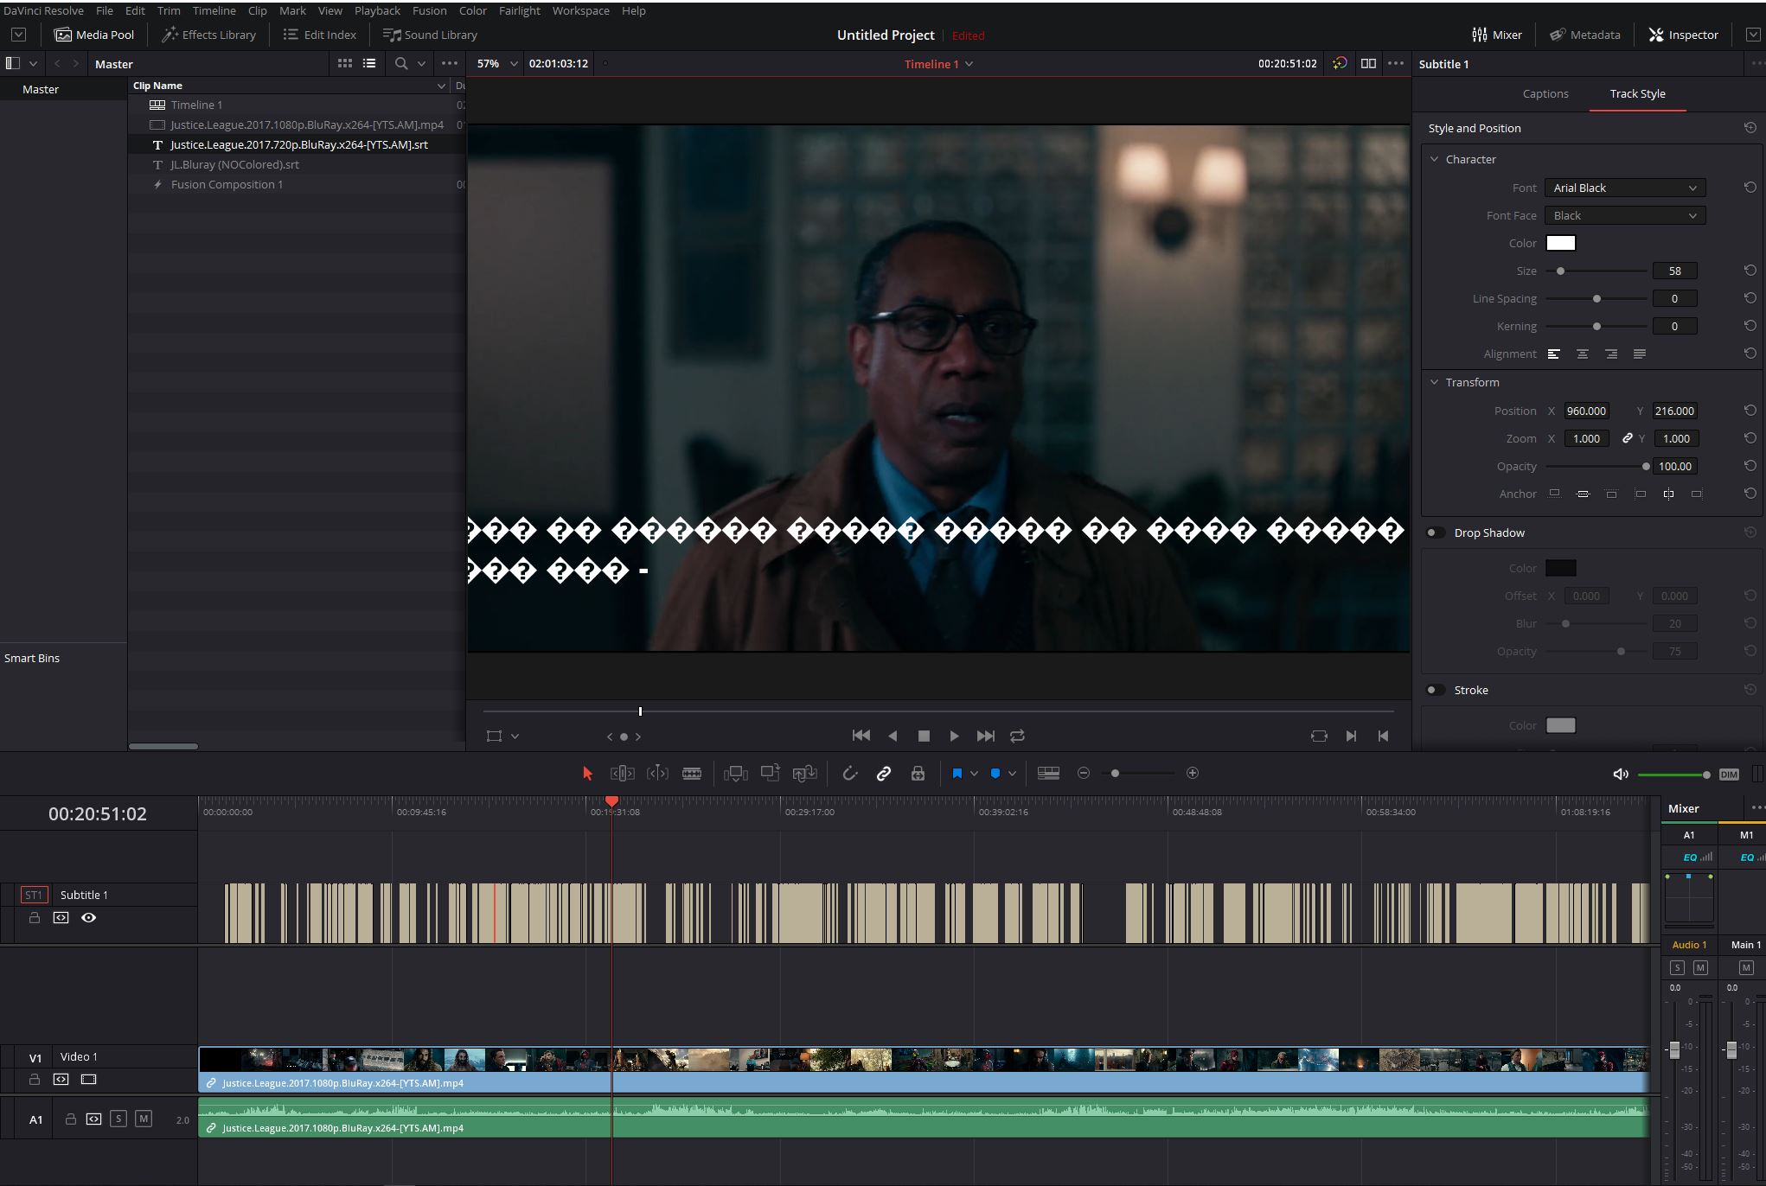Switch media pool to thumbnail view
This screenshot has height=1186, width=1766.
344,63
